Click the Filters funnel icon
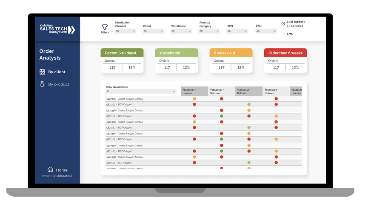Viewport: 365px width, 212px height. click(105, 27)
